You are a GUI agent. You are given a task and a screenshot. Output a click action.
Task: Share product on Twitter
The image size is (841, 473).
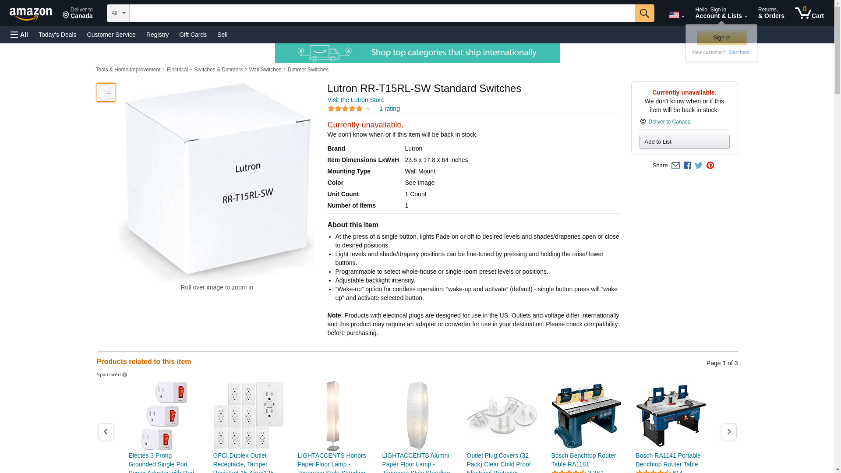[x=699, y=166]
